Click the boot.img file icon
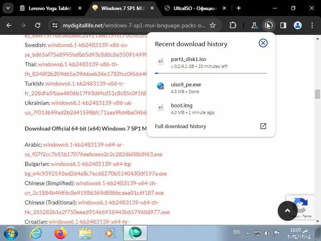This screenshot has height=241, width=321. [160, 107]
